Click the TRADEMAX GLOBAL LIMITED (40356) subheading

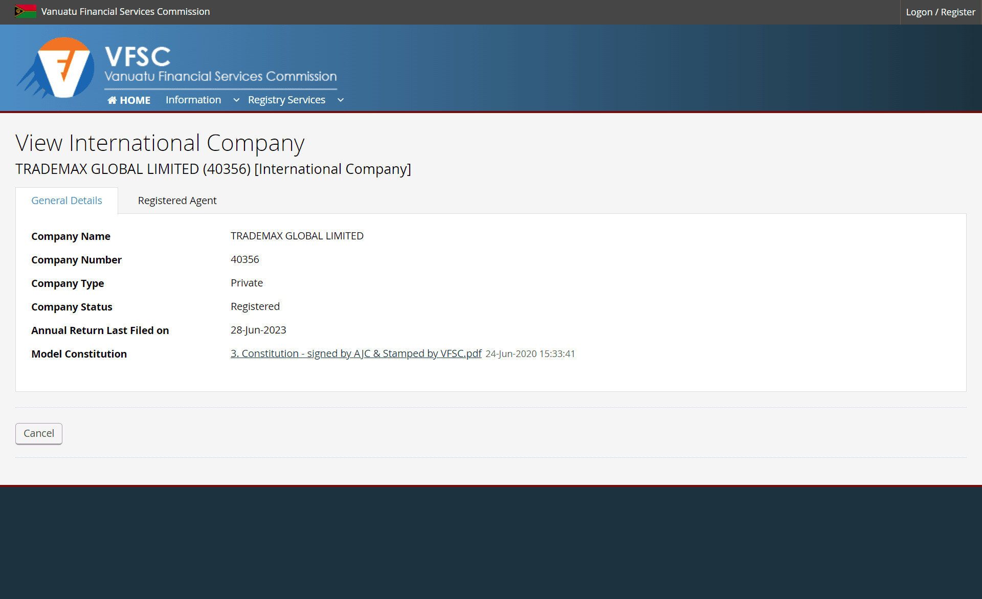(x=213, y=169)
